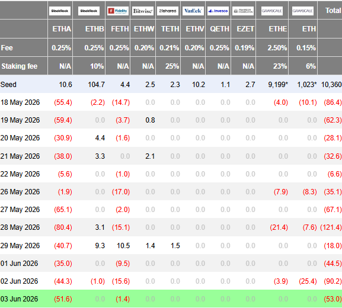Click the Franklin Templeton logo above EZET
Image resolution: width=342 pixels, height=308 pixels.
click(x=243, y=11)
